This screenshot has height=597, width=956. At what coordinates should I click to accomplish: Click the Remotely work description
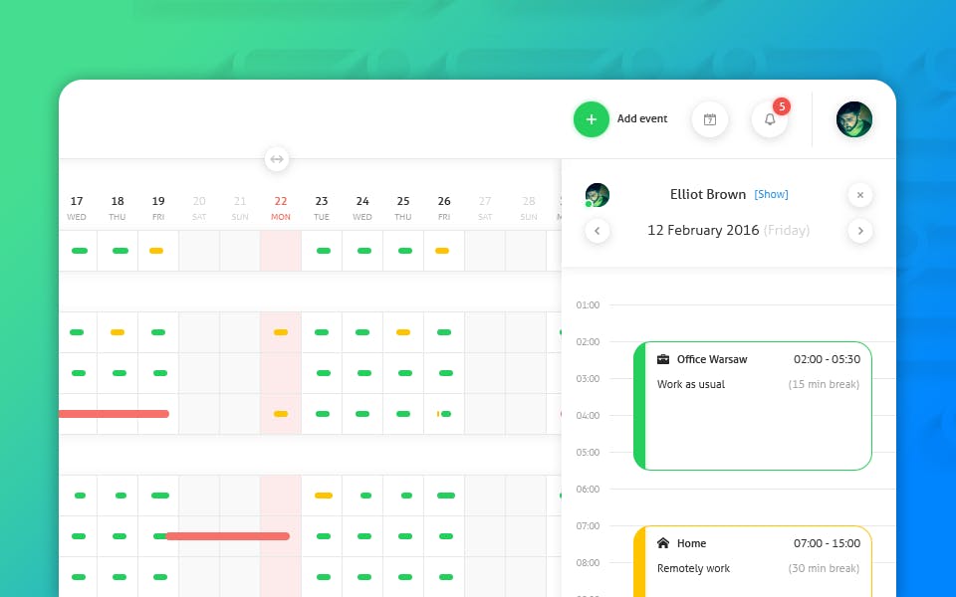tap(693, 568)
